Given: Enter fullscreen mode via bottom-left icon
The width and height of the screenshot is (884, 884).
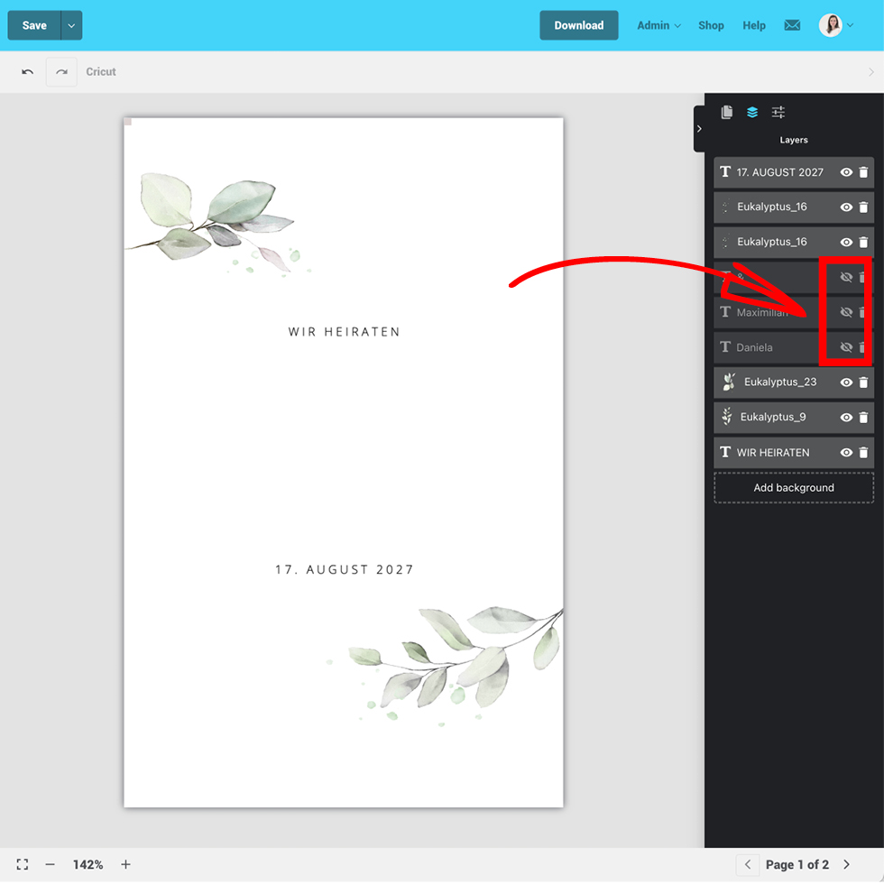Looking at the screenshot, I should 23,864.
